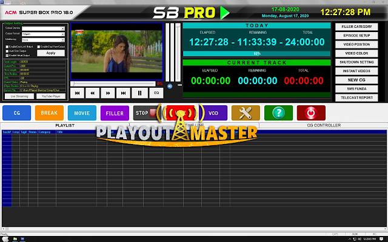
Task: Enable the DeckLink Output checkbox
Action: coord(7,47)
